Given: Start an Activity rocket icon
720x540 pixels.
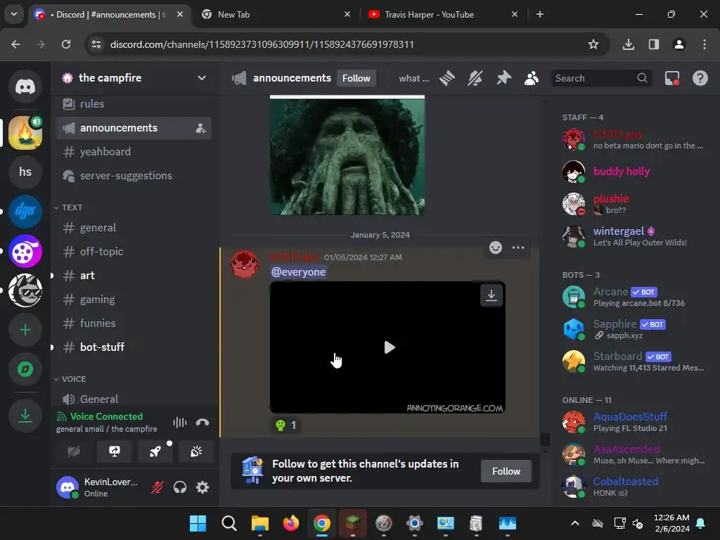Looking at the screenshot, I should pyautogui.click(x=155, y=451).
